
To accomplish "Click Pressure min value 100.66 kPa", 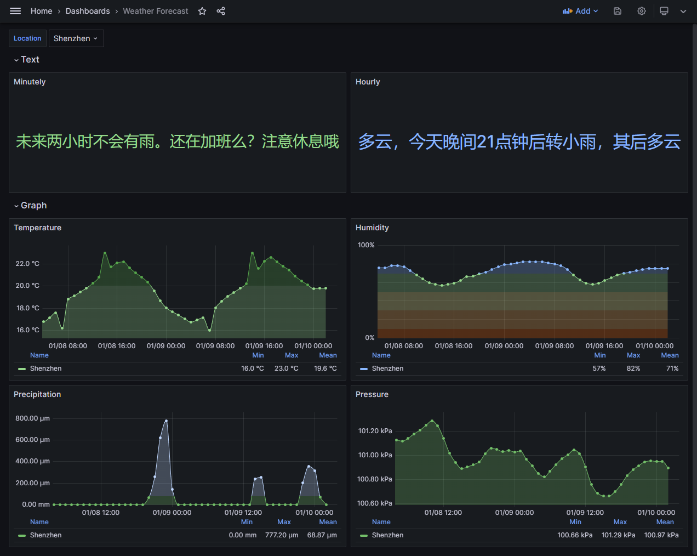I will click(575, 535).
